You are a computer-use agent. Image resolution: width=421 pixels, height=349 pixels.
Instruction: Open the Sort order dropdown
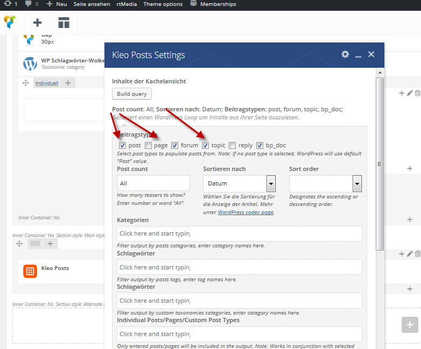click(x=325, y=183)
